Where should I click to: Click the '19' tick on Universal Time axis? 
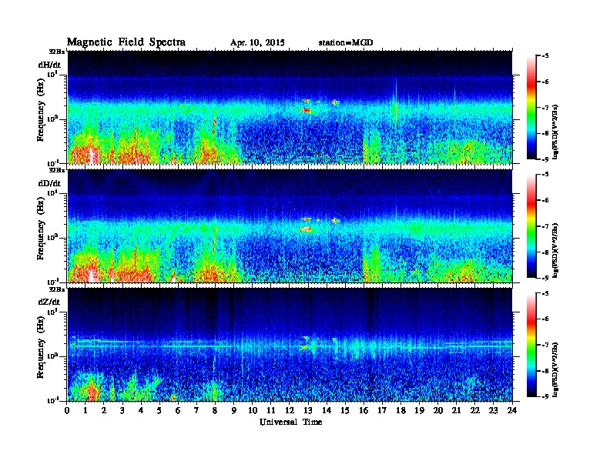(x=419, y=410)
